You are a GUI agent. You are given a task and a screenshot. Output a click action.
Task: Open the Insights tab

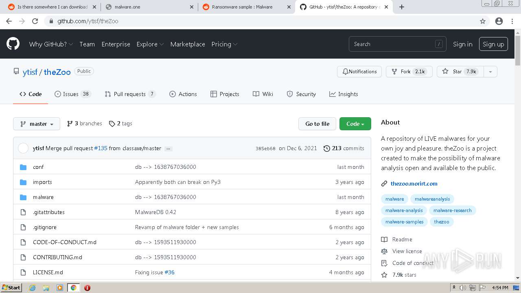click(344, 94)
